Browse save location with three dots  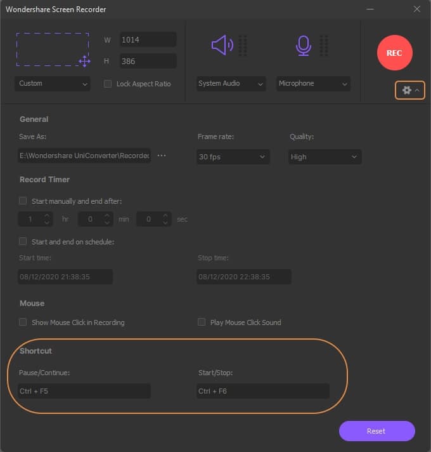click(x=162, y=156)
